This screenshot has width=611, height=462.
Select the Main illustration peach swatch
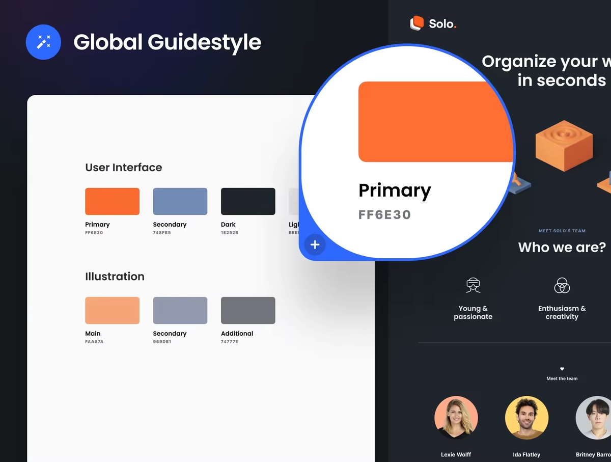click(x=112, y=310)
